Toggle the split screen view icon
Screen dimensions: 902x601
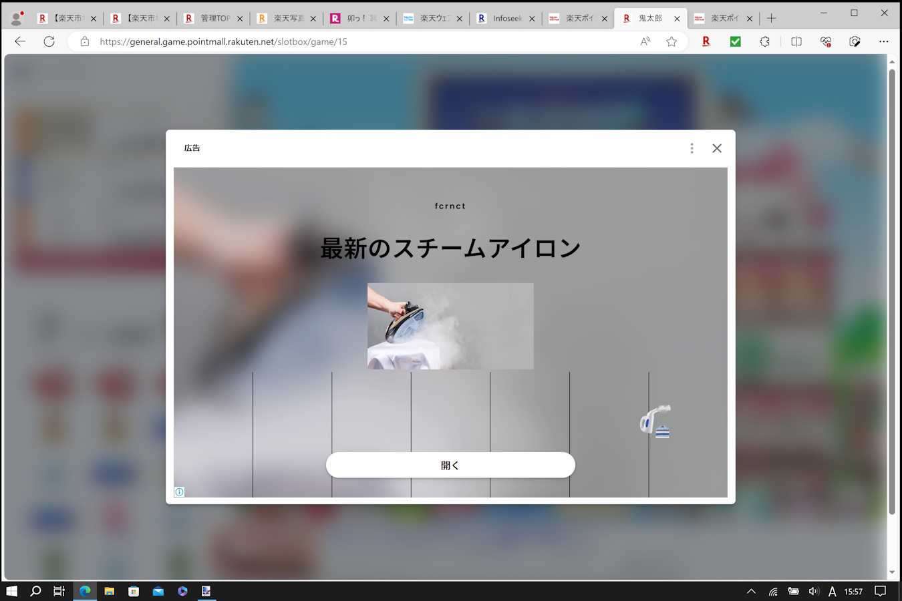coord(796,41)
